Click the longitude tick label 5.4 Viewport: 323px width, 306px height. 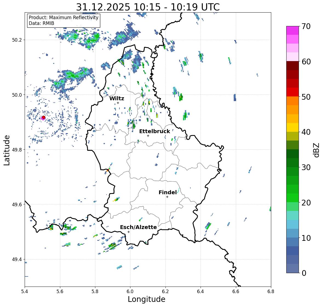tap(25, 291)
